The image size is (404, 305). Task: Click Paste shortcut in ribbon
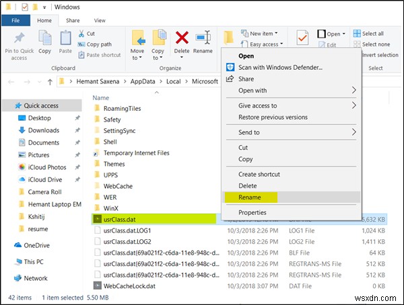click(x=100, y=55)
